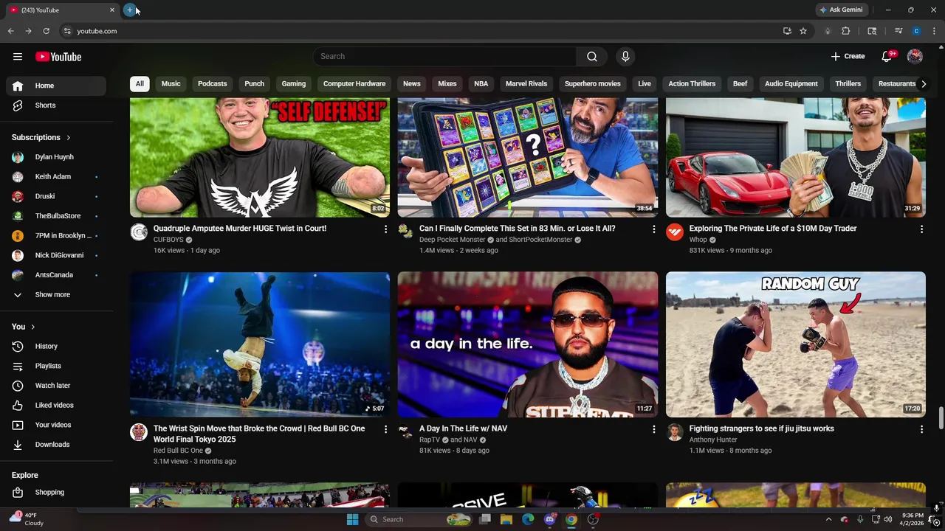Open options menu for Quadruple Amputee video
945x531 pixels.
pos(385,229)
